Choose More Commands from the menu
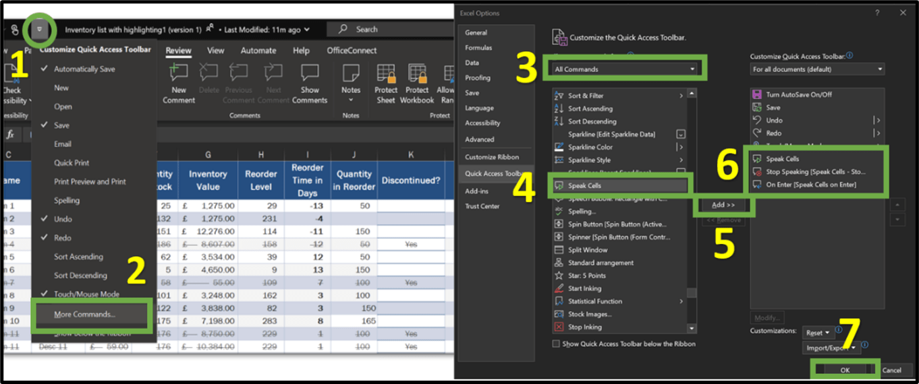Viewport: 919px width, 384px height. click(x=85, y=314)
